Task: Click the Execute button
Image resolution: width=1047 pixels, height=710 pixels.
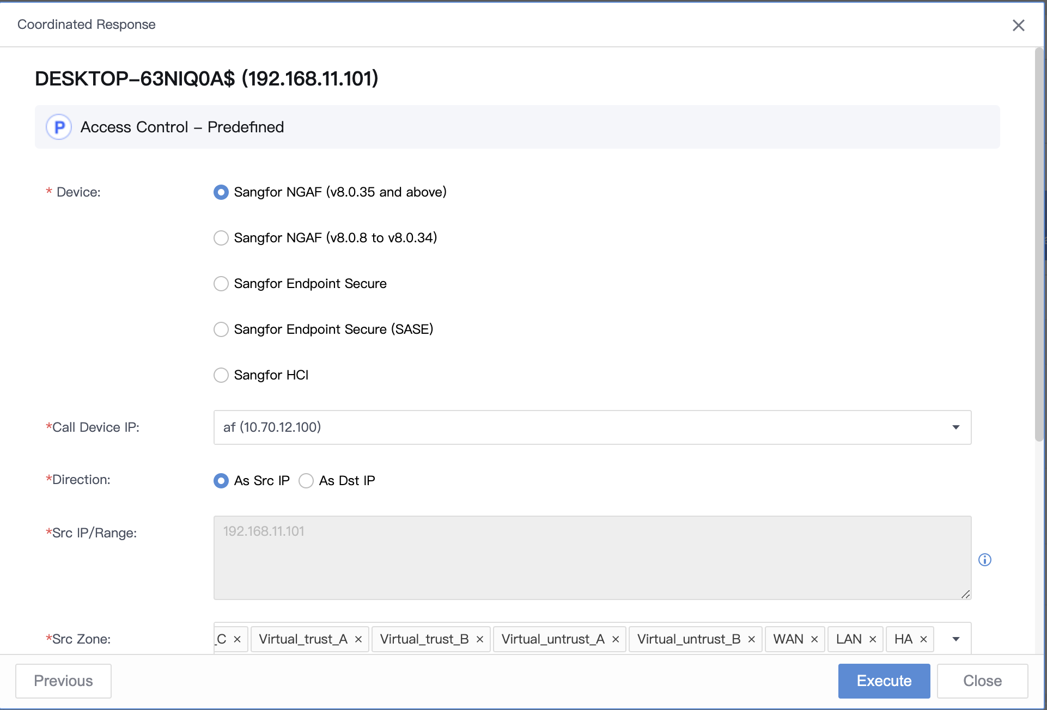Action: (884, 681)
